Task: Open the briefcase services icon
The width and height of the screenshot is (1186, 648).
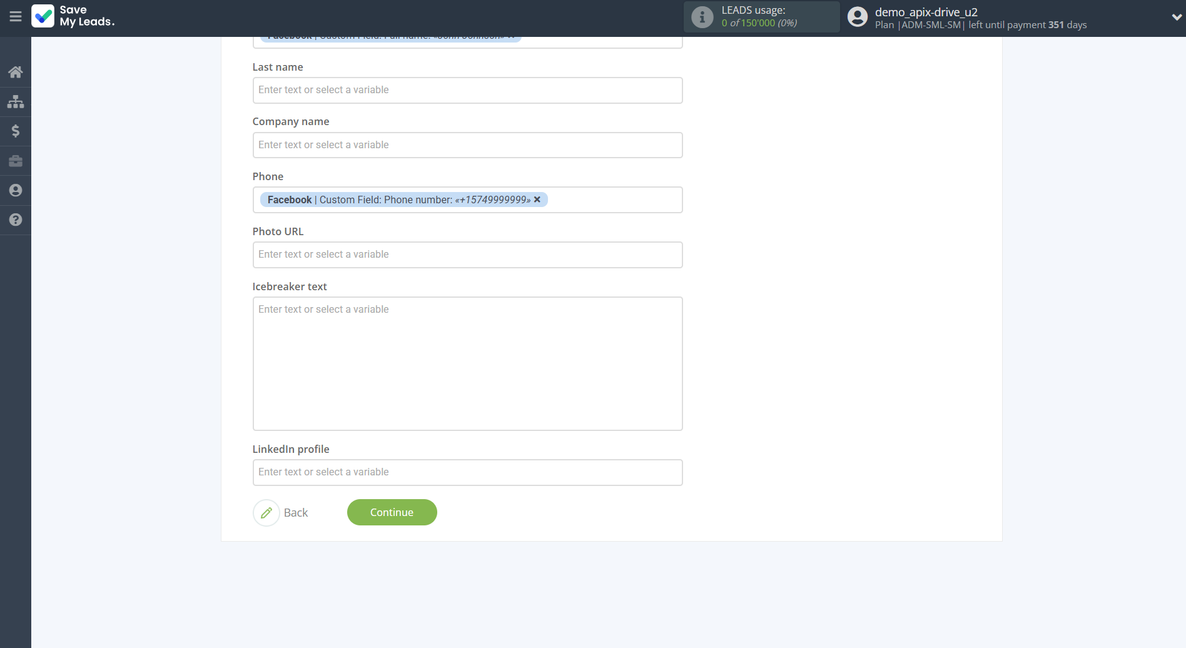Action: (16, 161)
